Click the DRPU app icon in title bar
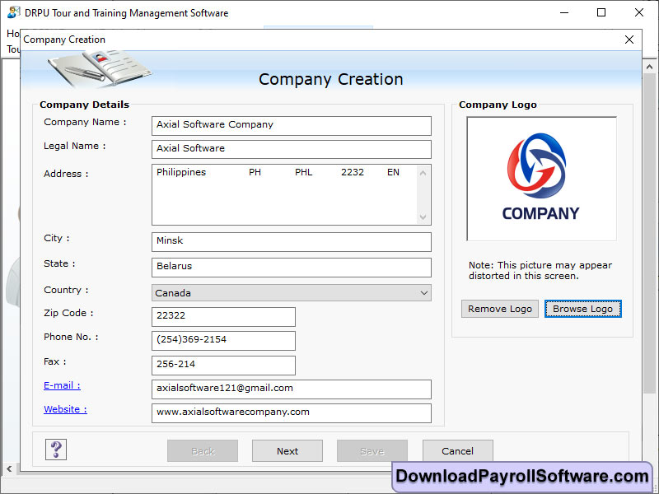Viewport: 659px width, 494px height. pos(14,13)
